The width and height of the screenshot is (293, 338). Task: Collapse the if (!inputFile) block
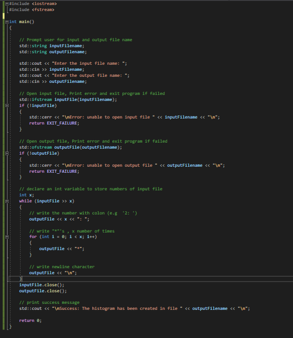pyautogui.click(x=7, y=105)
